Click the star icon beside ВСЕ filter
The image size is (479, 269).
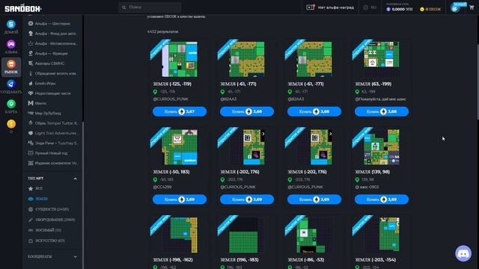click(x=31, y=188)
